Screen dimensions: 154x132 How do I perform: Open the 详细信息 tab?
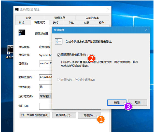(60, 18)
